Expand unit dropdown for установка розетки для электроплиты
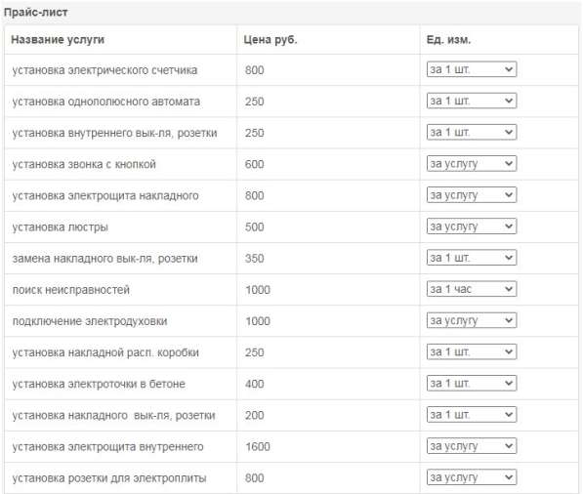The image size is (583, 494). tap(472, 477)
